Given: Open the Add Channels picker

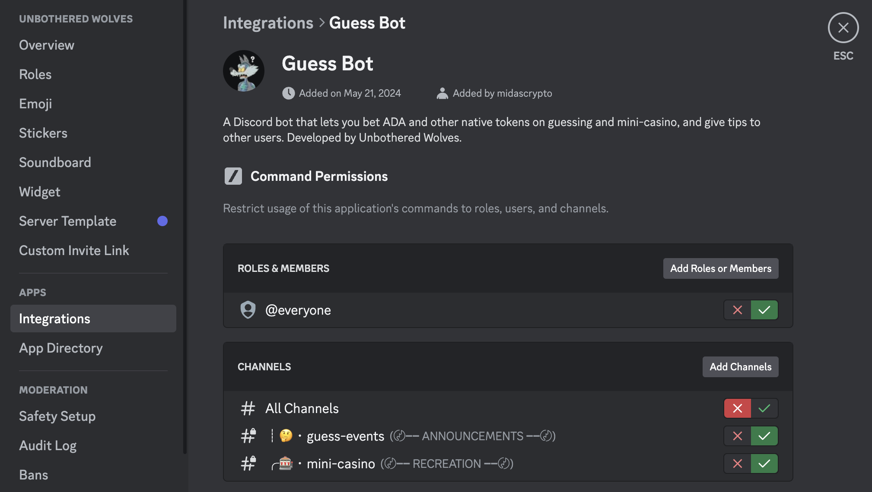Looking at the screenshot, I should pyautogui.click(x=740, y=367).
